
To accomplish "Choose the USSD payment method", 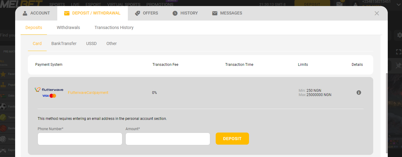I will click(91, 43).
